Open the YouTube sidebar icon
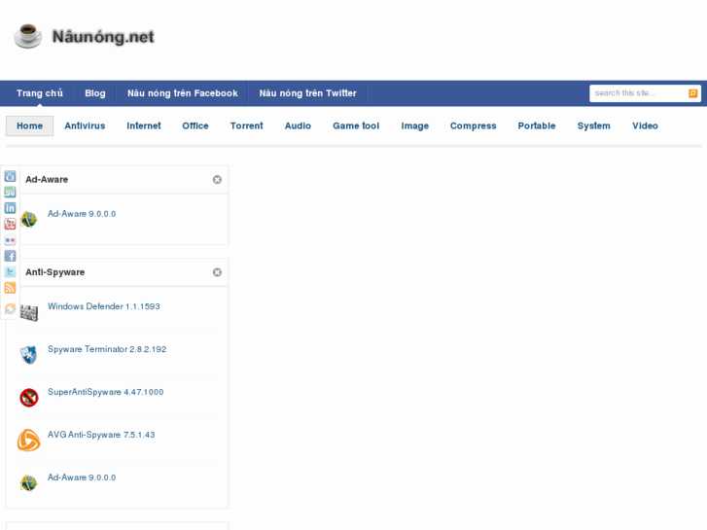707x530 pixels. coord(10,224)
